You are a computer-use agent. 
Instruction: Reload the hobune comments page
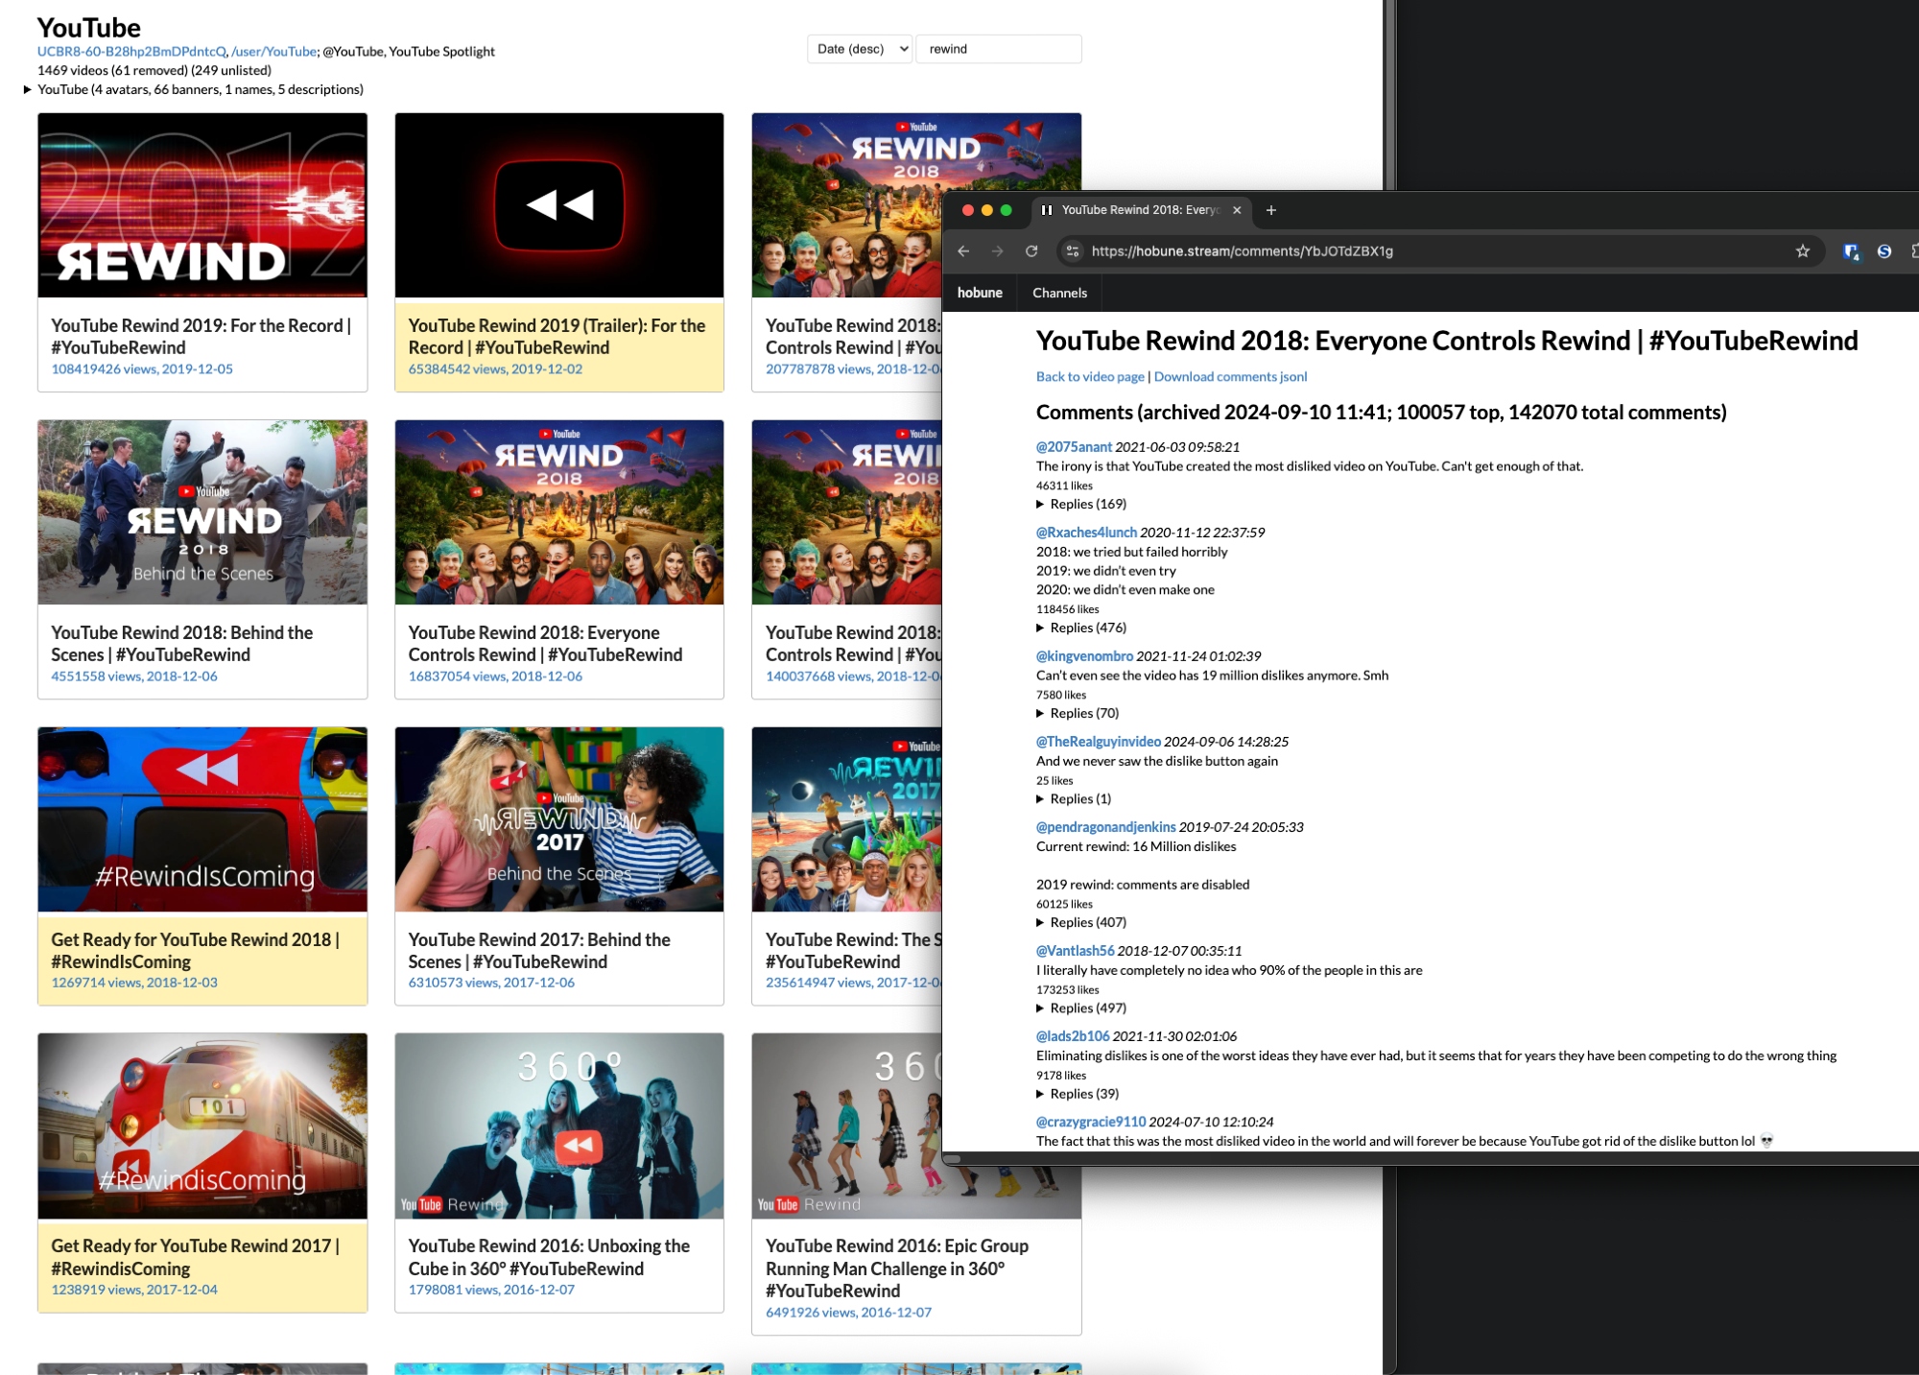(1031, 251)
